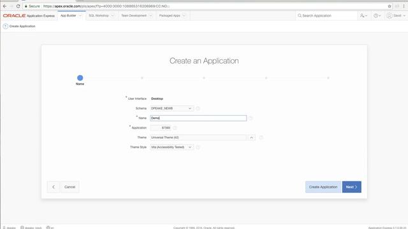The height and width of the screenshot is (229, 408).
Task: Click the browser back arrow
Action: point(4,6)
